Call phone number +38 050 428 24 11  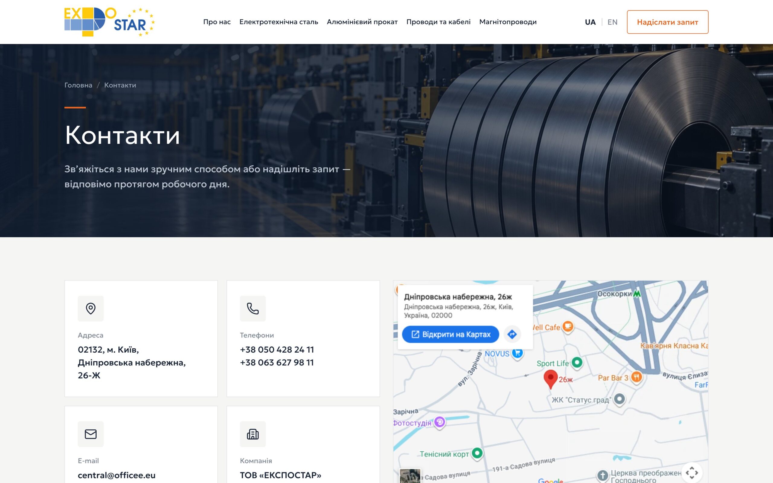pyautogui.click(x=277, y=350)
